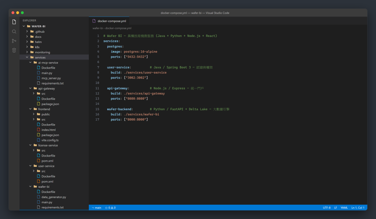Click the mcp_server.py file icon
376x219 pixels.
[38, 78]
